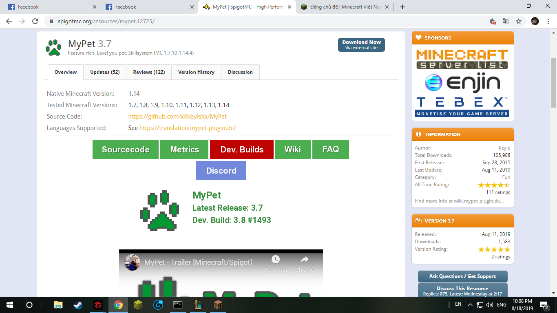Click the all-time rating stars

click(494, 185)
